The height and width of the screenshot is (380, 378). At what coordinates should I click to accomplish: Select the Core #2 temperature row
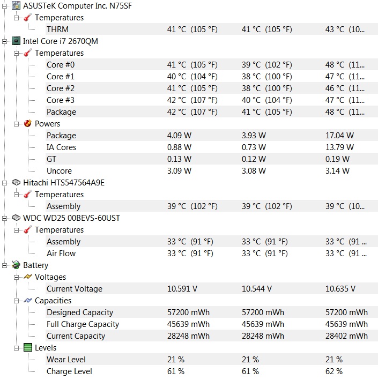(211, 88)
